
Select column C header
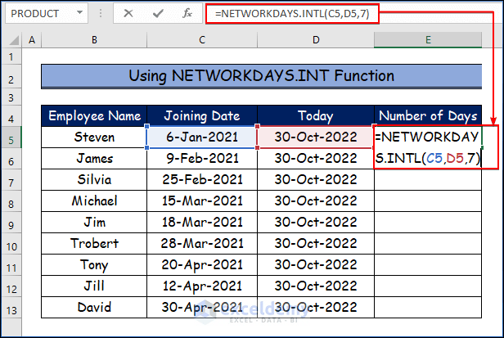click(202, 40)
